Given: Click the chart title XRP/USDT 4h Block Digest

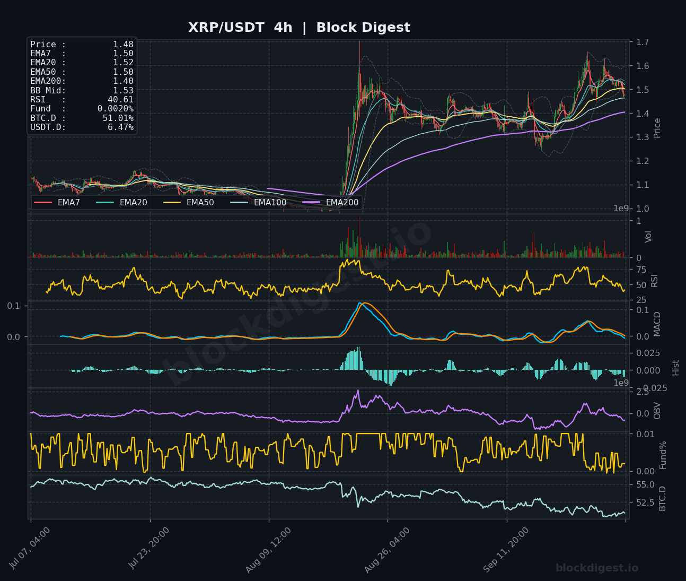Looking at the screenshot, I should coord(299,28).
